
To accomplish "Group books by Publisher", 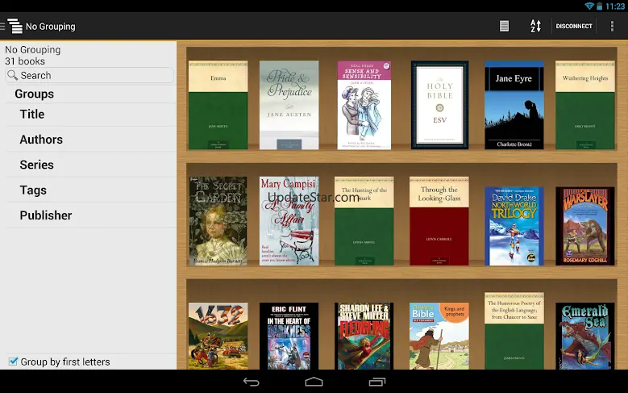I will 46,215.
